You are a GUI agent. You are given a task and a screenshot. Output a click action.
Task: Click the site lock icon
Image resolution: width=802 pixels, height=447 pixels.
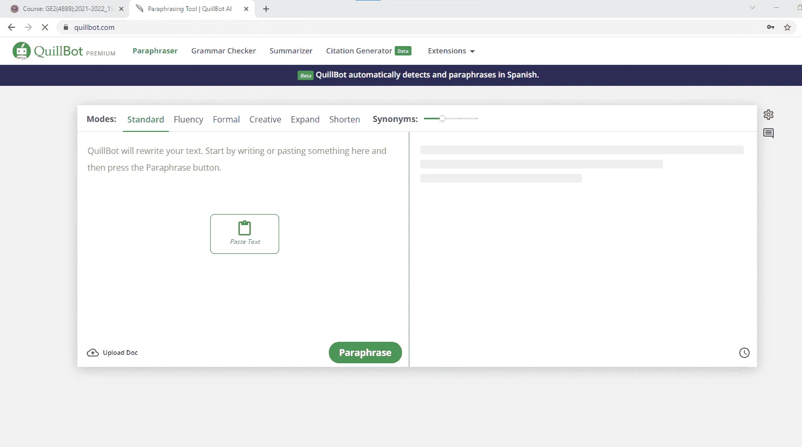point(66,27)
